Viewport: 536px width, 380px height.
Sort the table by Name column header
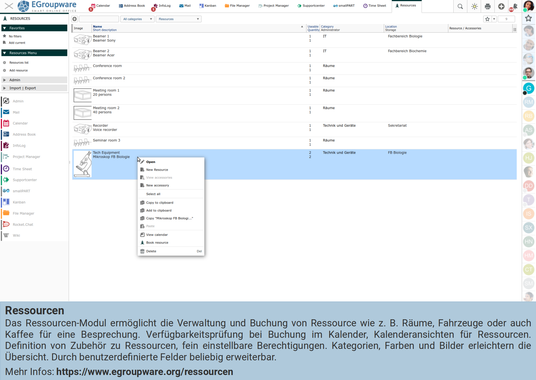pyautogui.click(x=97, y=26)
